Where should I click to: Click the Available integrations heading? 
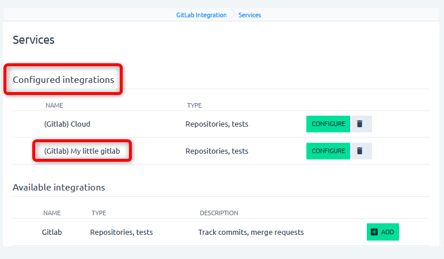click(59, 187)
